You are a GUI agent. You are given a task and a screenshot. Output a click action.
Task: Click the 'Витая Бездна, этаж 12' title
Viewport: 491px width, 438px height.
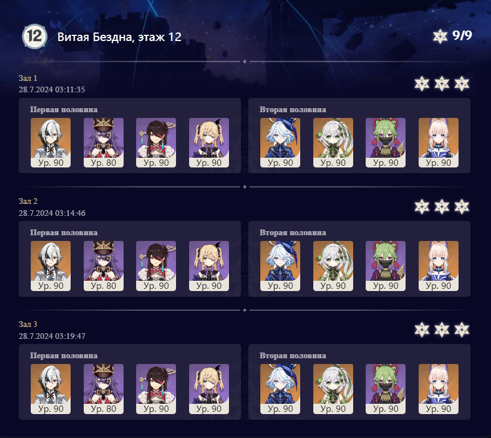tap(119, 37)
